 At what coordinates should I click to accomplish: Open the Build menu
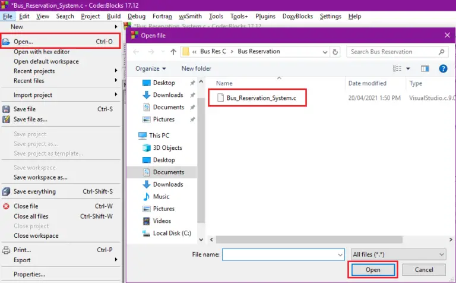coord(114,16)
